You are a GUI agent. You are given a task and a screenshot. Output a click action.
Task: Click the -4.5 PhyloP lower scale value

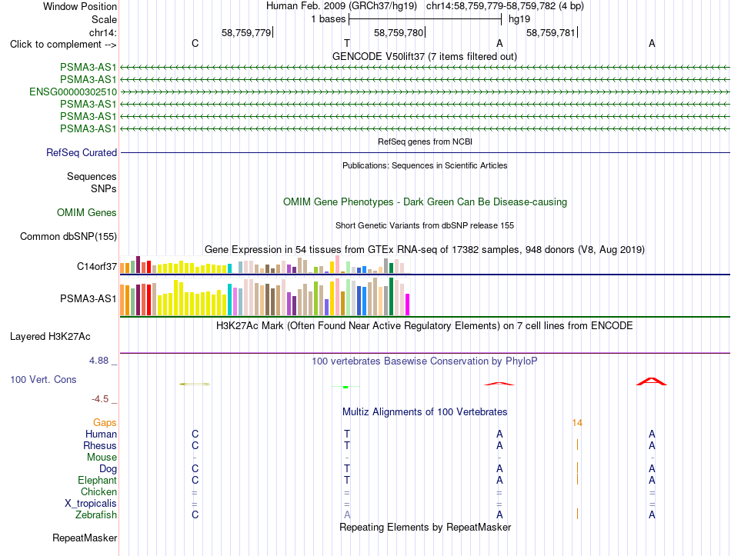(x=100, y=399)
